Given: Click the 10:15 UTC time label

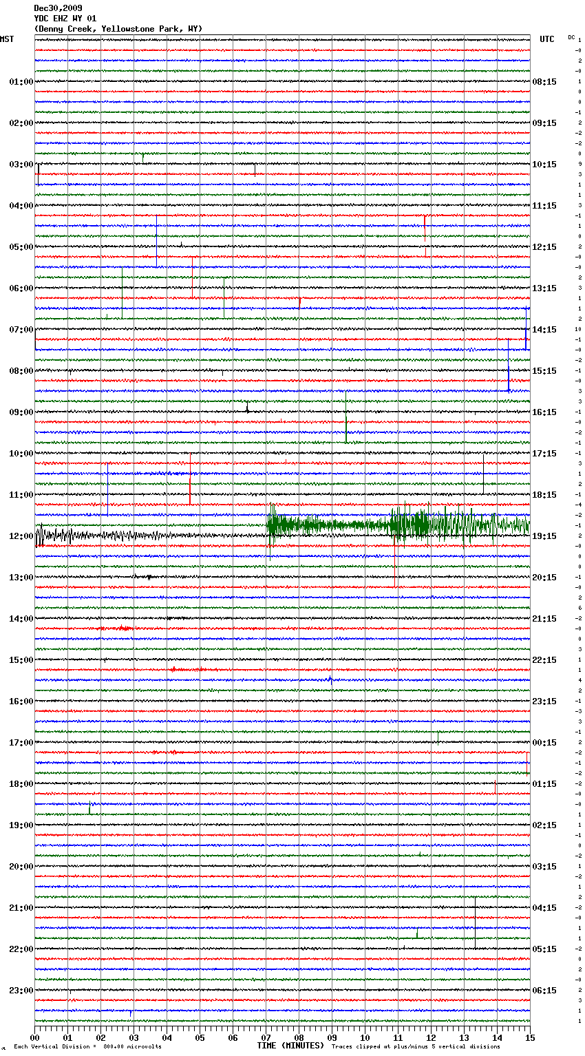Looking at the screenshot, I should (x=544, y=165).
